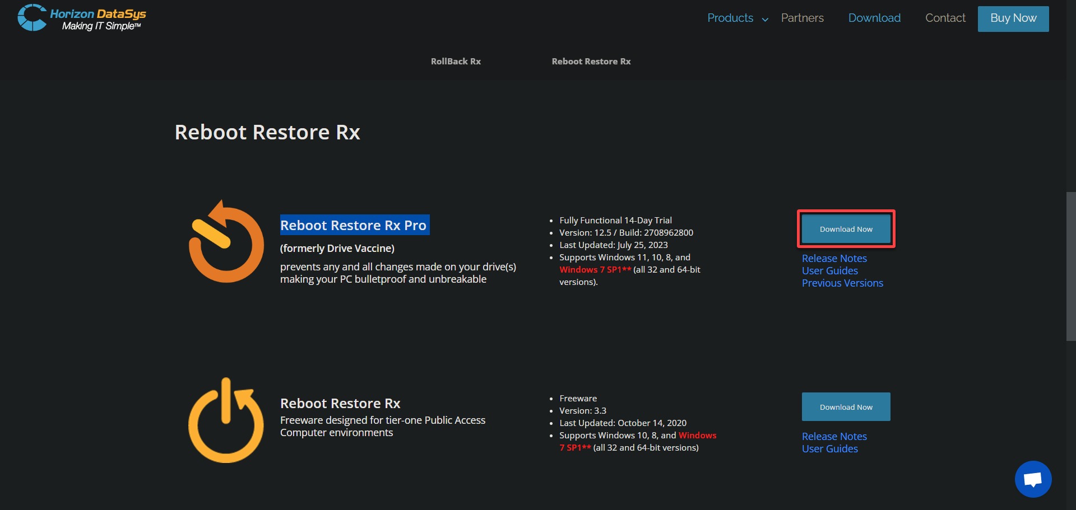This screenshot has height=510, width=1076.
Task: Go to the Partners page
Action: click(x=802, y=18)
